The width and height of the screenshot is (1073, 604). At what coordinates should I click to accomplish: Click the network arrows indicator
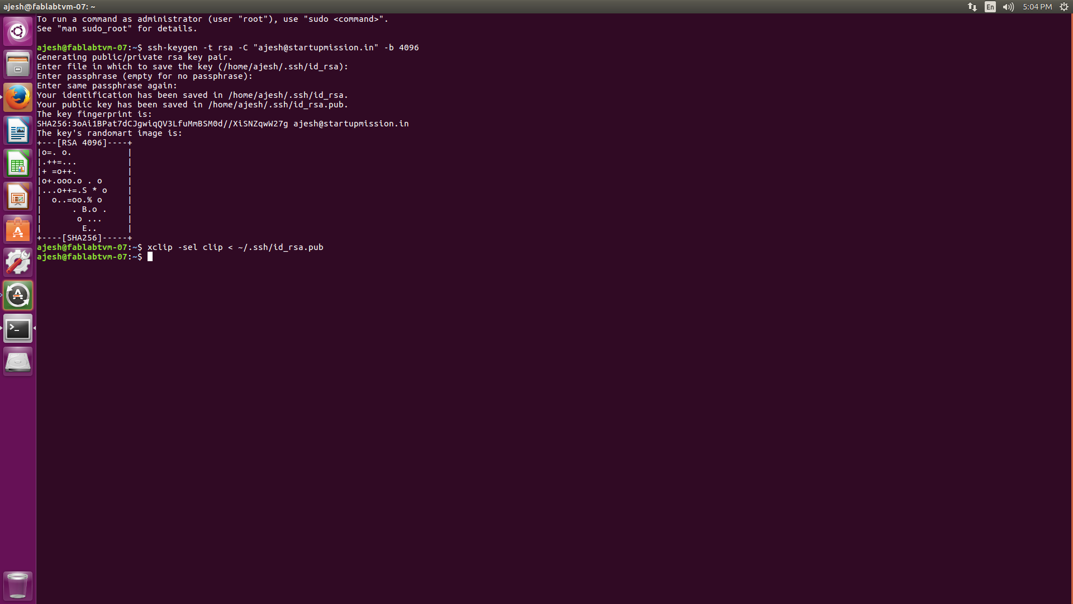coord(972,7)
